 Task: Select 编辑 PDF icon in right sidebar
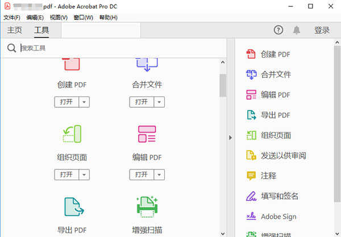[x=251, y=95]
